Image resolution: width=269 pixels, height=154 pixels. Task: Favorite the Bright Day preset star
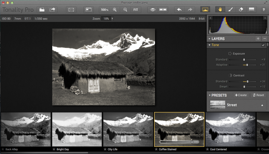point(54,149)
